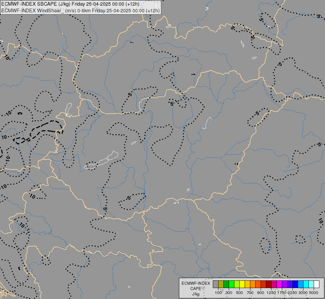The width and height of the screenshot is (325, 299).
Task: Select the dark green legend swatch
Action: [226, 284]
